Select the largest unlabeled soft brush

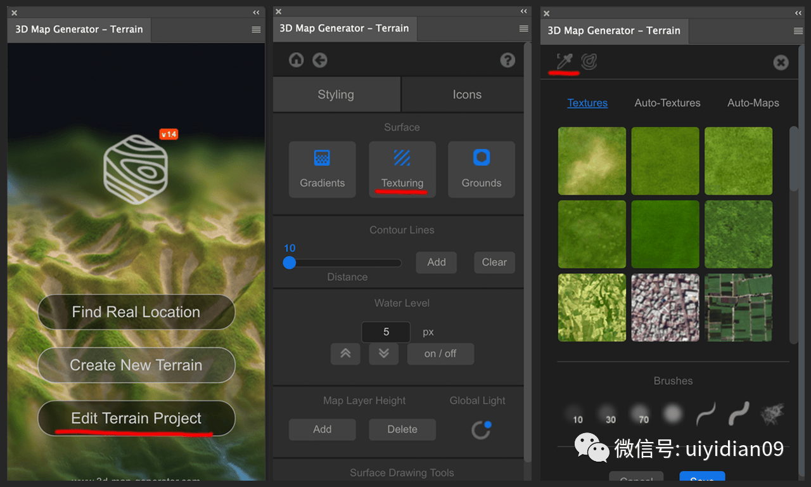673,414
